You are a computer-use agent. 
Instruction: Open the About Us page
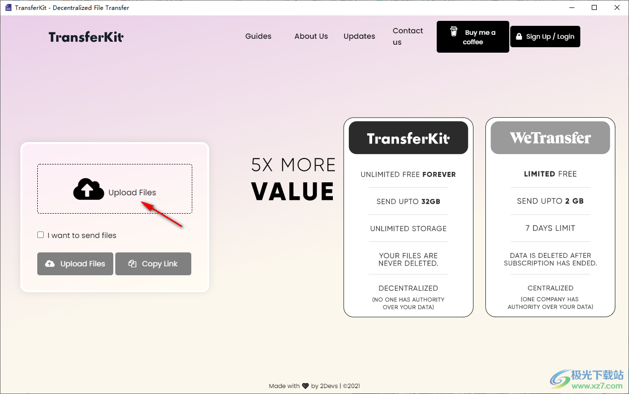[311, 36]
